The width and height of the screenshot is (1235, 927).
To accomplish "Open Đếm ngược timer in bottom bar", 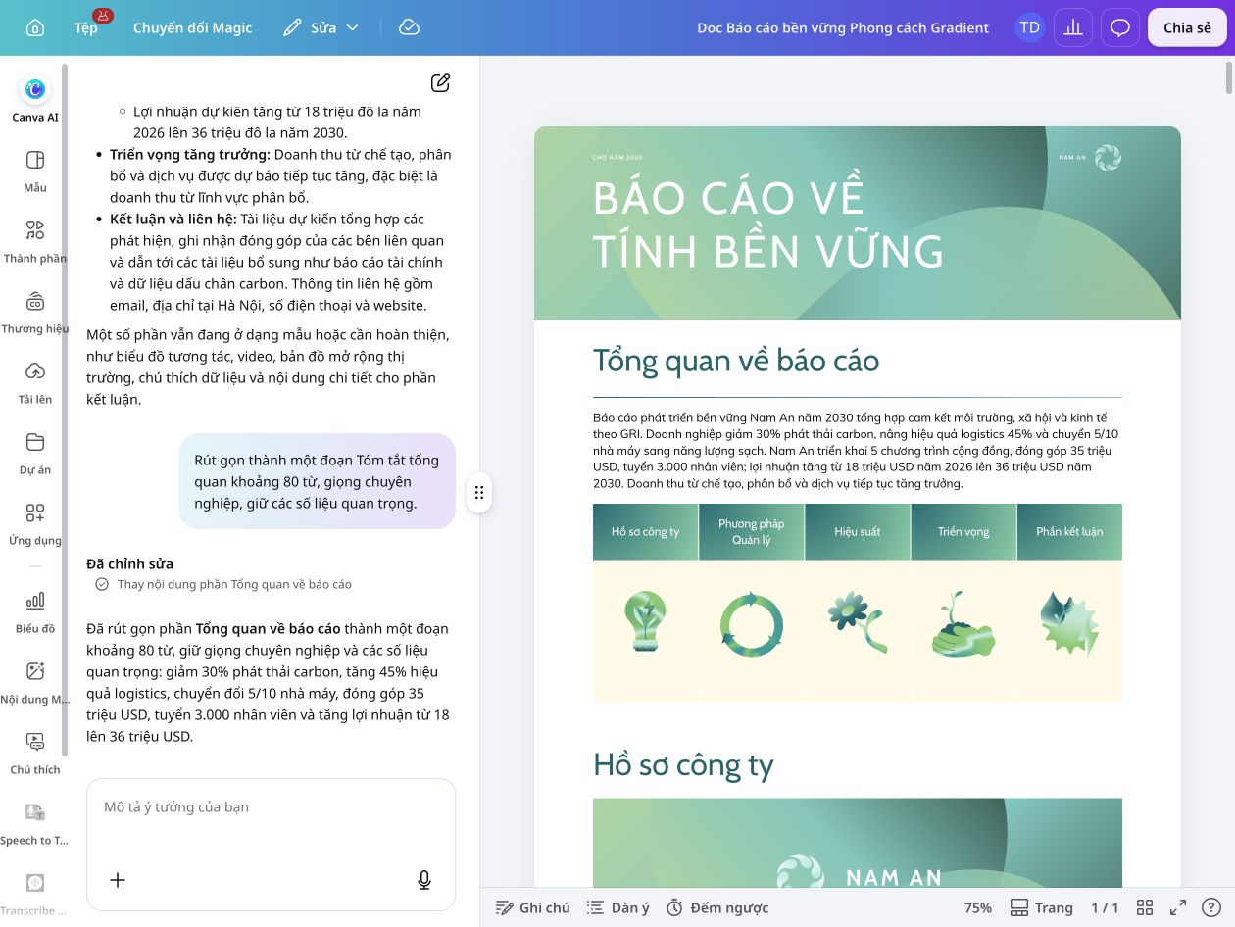I will click(x=716, y=907).
